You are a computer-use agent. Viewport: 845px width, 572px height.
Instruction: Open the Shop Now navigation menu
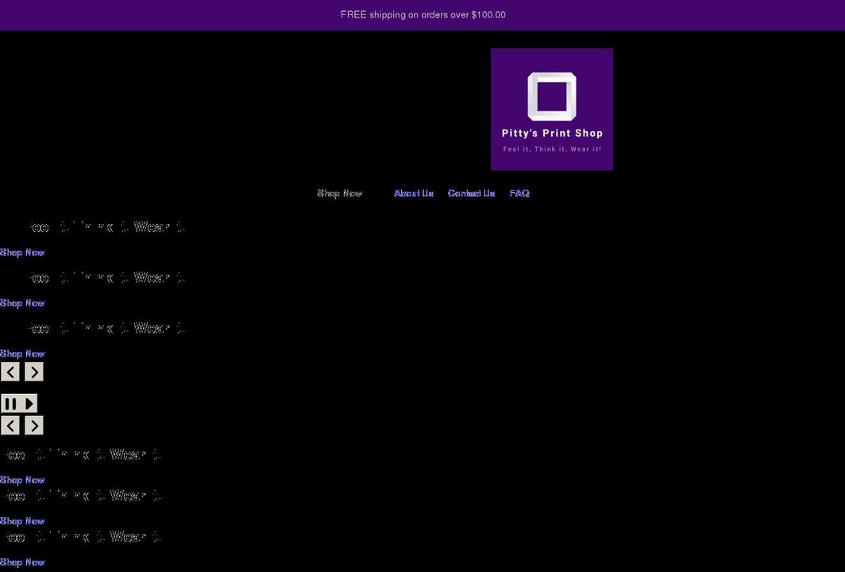coord(340,193)
